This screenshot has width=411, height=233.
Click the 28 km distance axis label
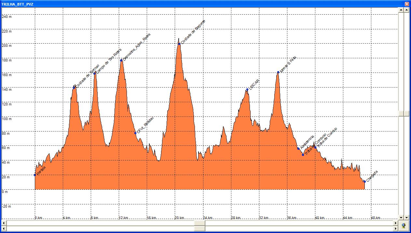click(236, 218)
